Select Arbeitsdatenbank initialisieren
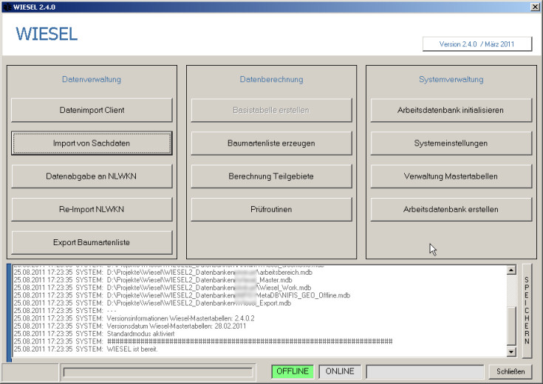 tap(451, 110)
